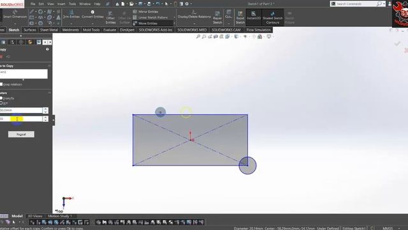The image size is (408, 230).
Task: Toggle Shaded Sketch Contours
Action: [x=273, y=18]
